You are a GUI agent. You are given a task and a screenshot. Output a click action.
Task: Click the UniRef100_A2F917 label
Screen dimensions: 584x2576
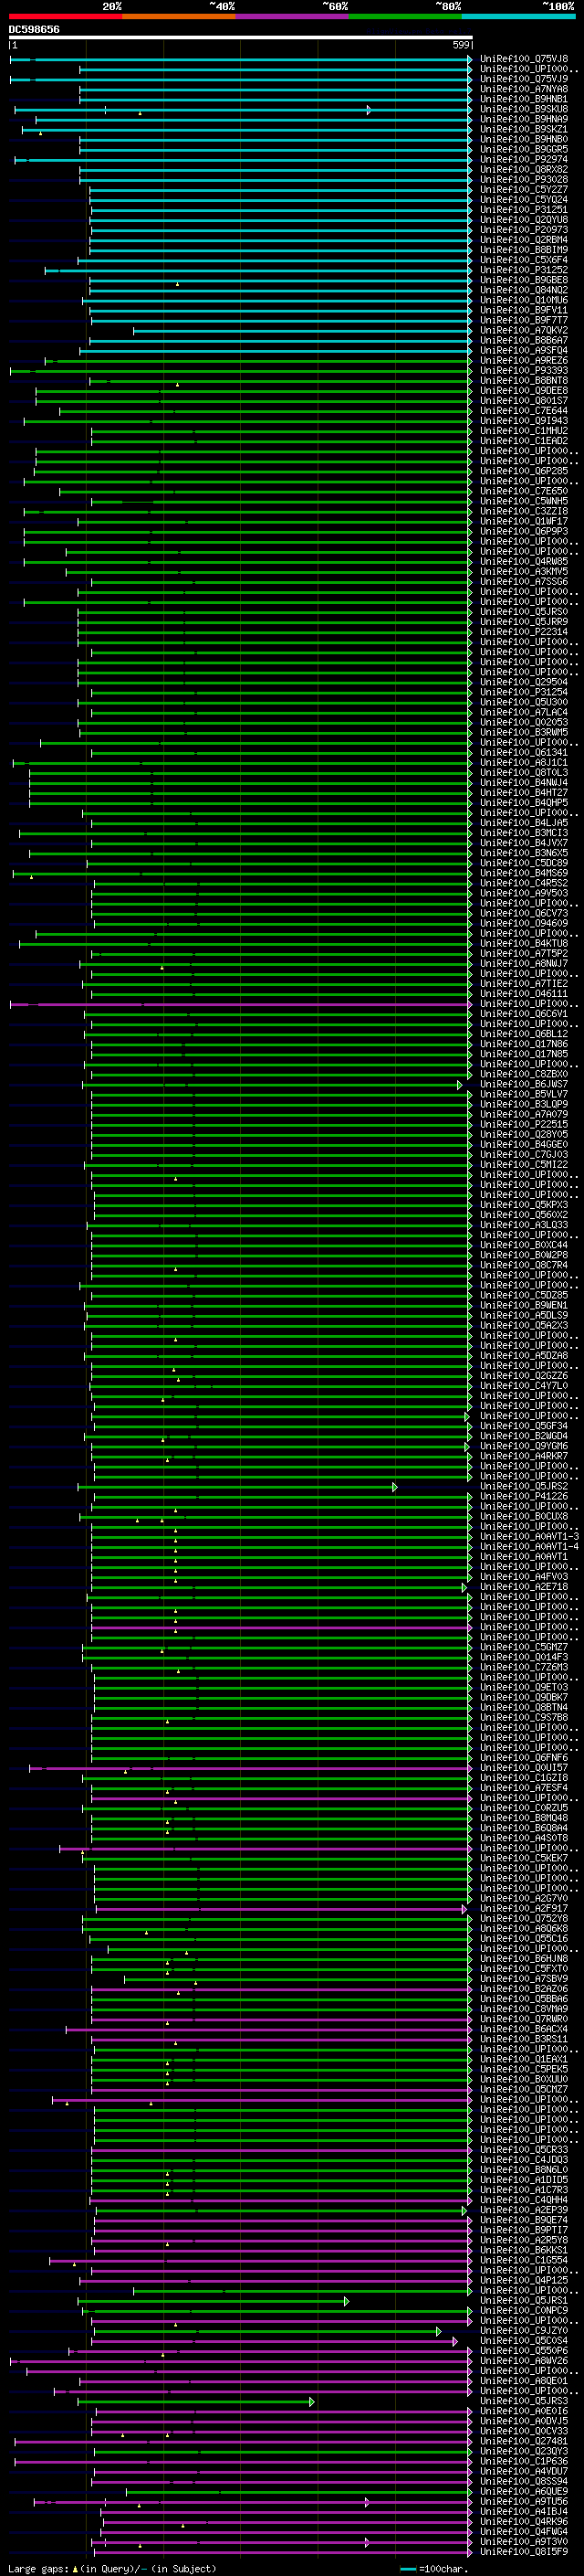pyautogui.click(x=524, y=1909)
